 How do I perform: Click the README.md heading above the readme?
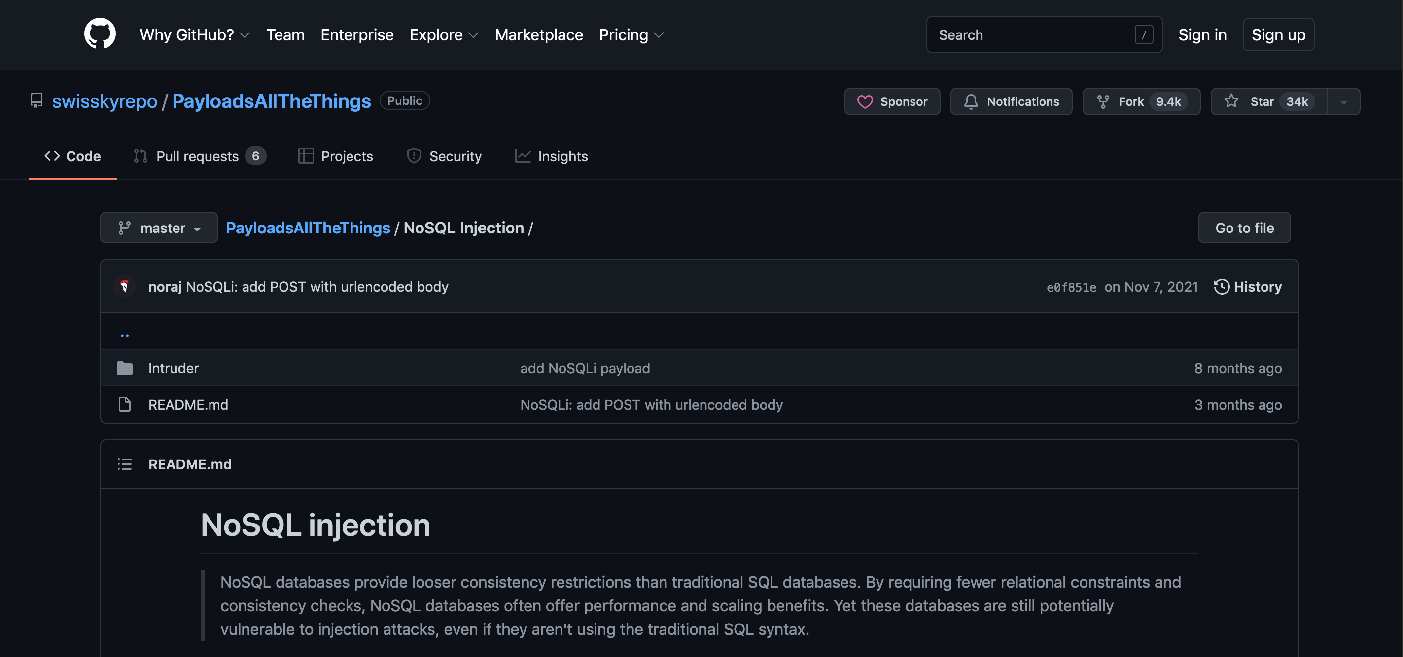click(189, 464)
